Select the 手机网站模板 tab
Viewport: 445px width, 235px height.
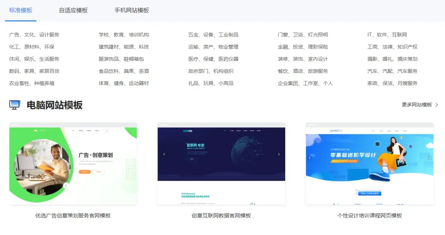132,10
